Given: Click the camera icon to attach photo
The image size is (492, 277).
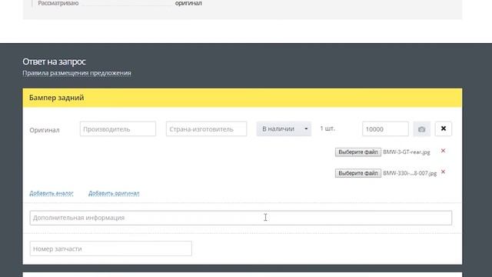Looking at the screenshot, I should click(x=421, y=129).
